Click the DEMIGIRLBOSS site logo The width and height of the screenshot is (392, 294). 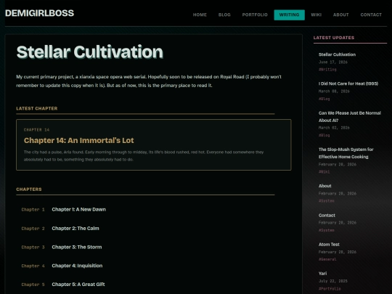click(39, 13)
